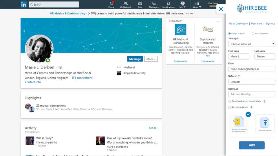
Task: Expand Choose active job dropdown
Action: point(252,44)
